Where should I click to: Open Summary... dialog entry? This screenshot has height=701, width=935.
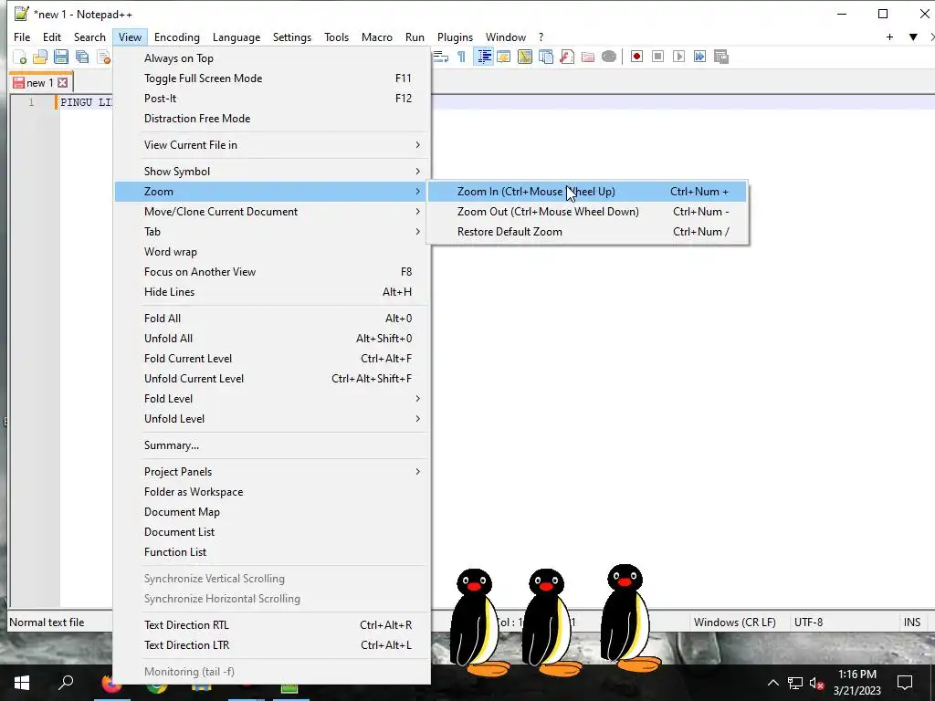point(272,445)
